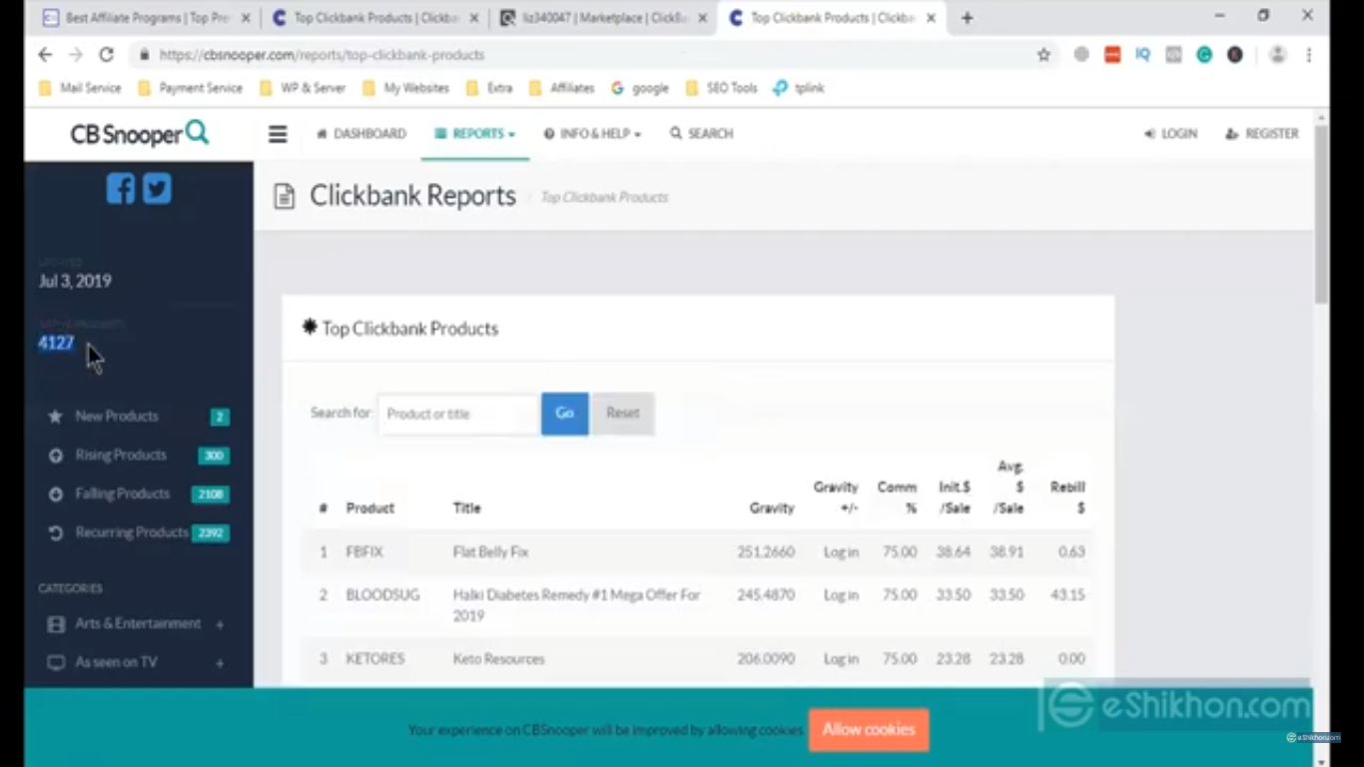
Task: Open the REPORTS dropdown menu
Action: pos(474,133)
